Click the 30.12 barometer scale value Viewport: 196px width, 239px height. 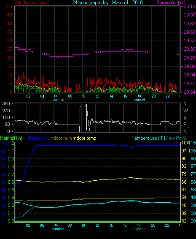point(190,6)
